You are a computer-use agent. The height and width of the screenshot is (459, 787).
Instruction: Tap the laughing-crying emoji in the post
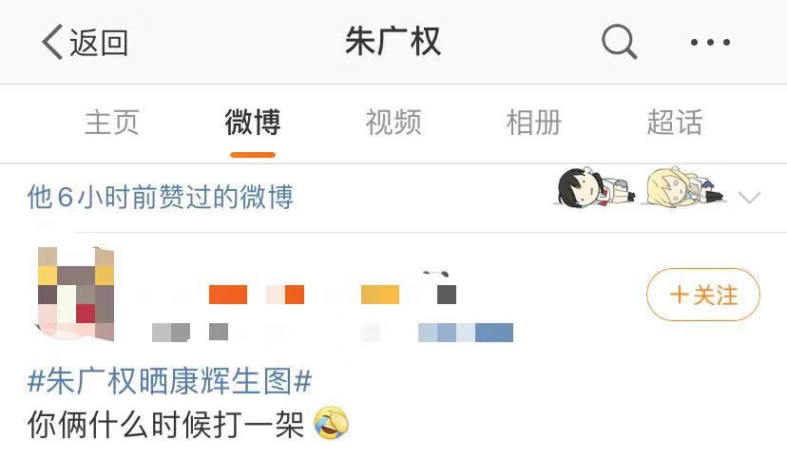click(332, 424)
